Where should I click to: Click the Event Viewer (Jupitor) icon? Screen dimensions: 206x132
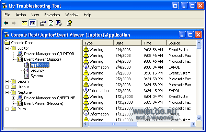tap(20, 59)
